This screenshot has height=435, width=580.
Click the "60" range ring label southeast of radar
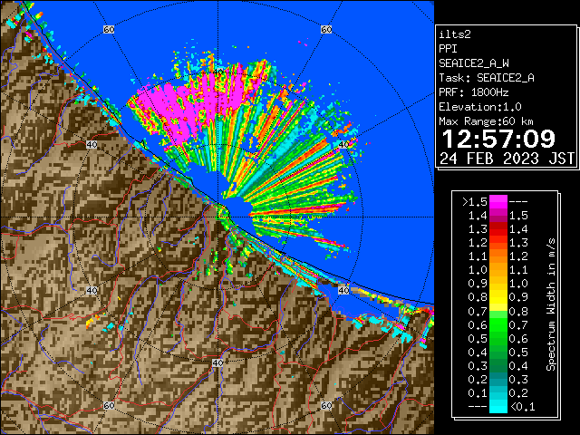click(x=326, y=405)
